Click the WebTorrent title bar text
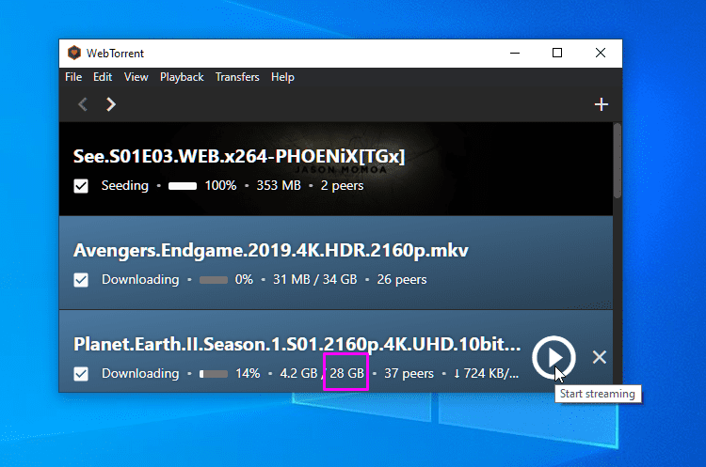Viewport: 706px width, 467px height. coord(115,54)
